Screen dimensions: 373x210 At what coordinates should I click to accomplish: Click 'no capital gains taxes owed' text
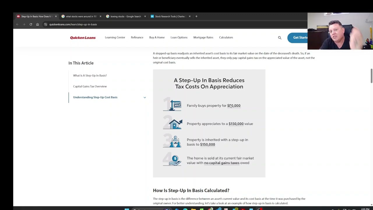227,163
